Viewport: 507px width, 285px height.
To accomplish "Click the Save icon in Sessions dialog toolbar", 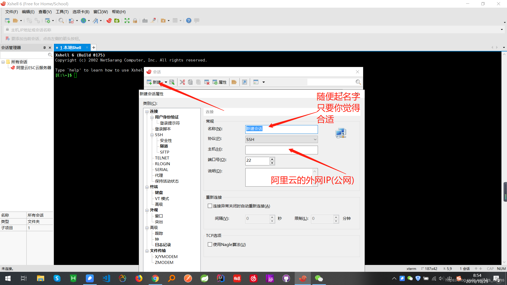I will point(172,82).
